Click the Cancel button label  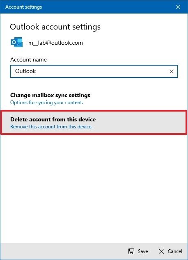point(175,251)
